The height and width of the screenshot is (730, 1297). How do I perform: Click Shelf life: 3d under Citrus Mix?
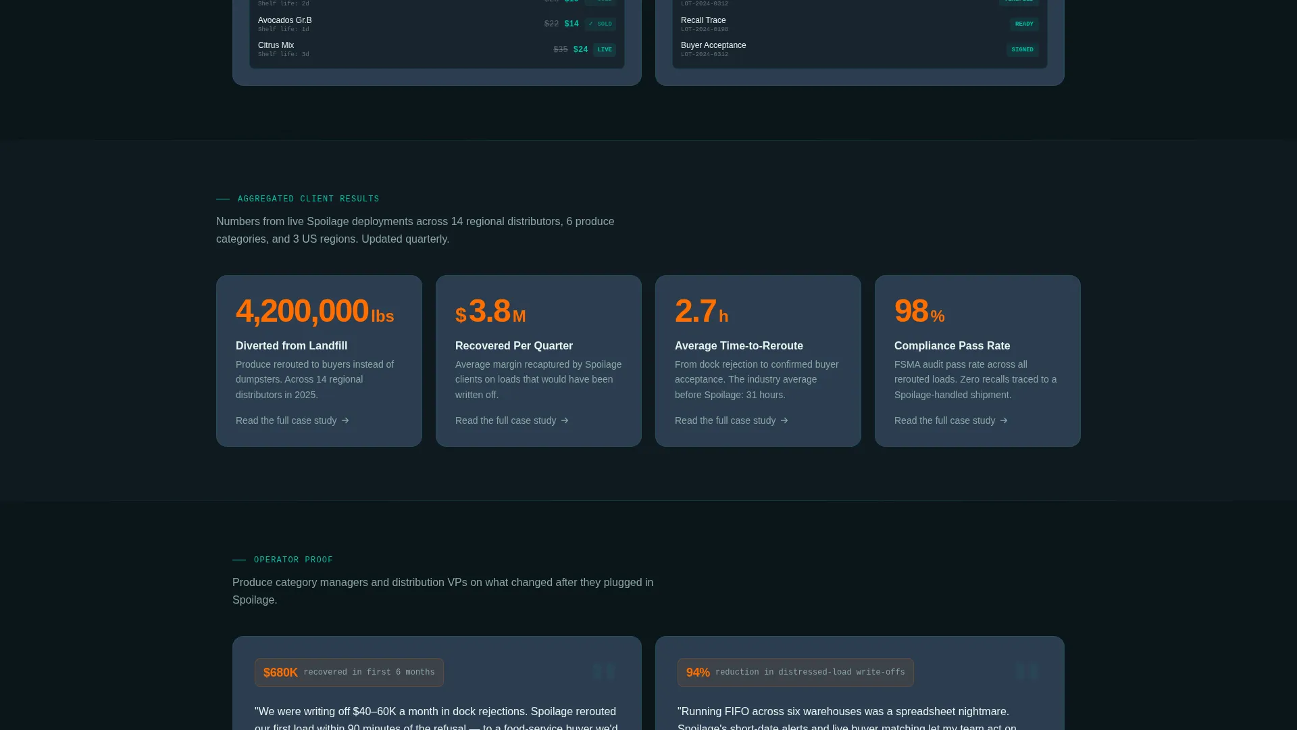[283, 55]
